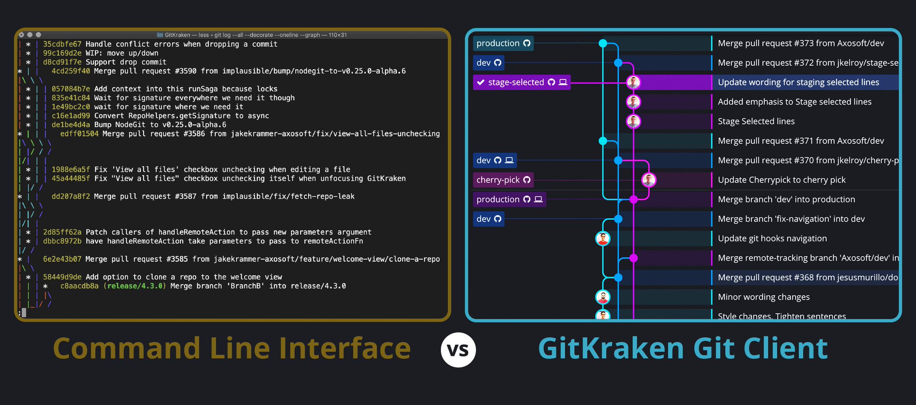The height and width of the screenshot is (405, 916).
Task: Click the round VS badge
Action: (458, 350)
